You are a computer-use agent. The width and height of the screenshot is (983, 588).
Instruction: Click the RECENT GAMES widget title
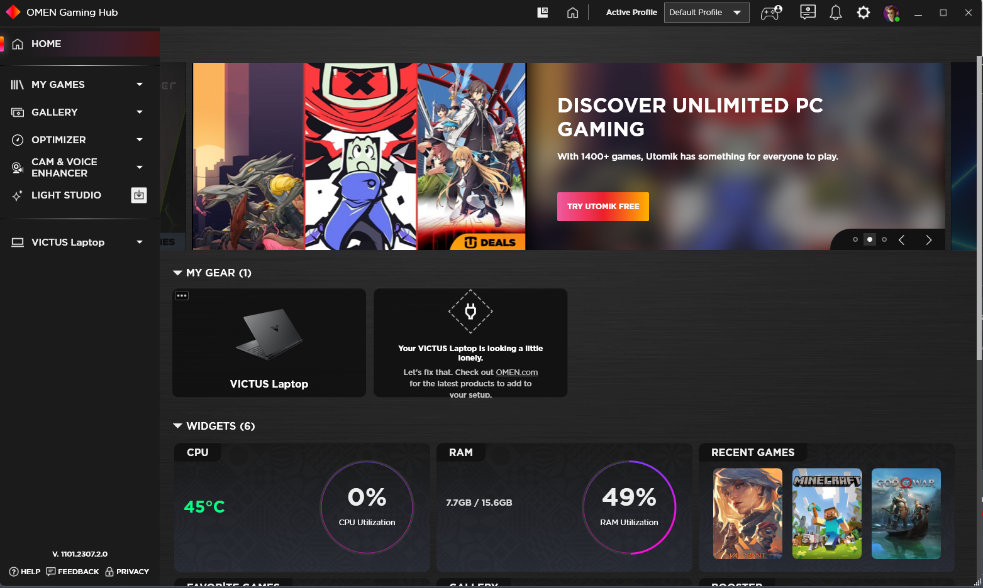(x=753, y=452)
